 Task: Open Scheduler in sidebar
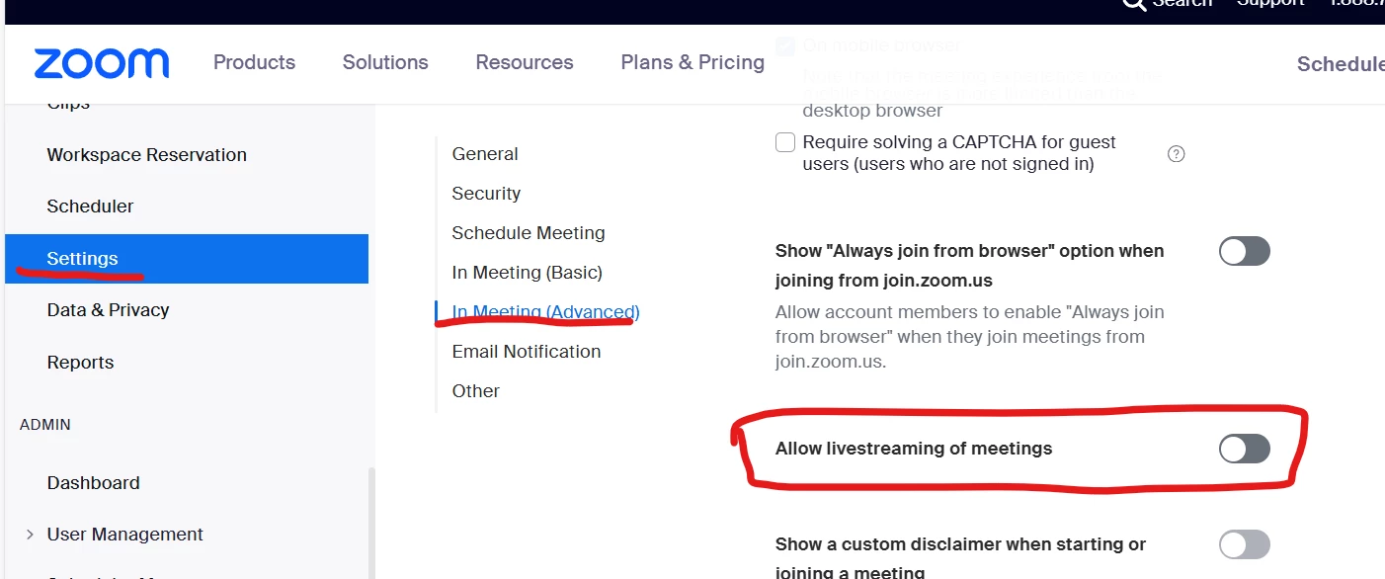pos(90,207)
